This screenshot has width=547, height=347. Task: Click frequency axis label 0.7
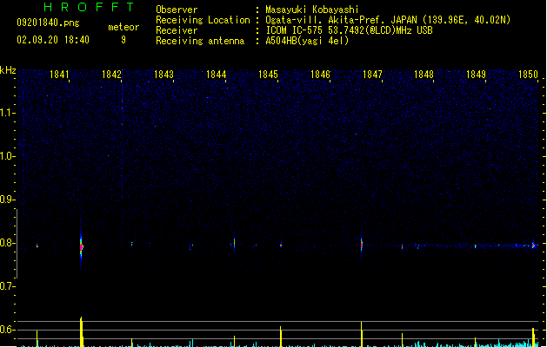pos(7,286)
